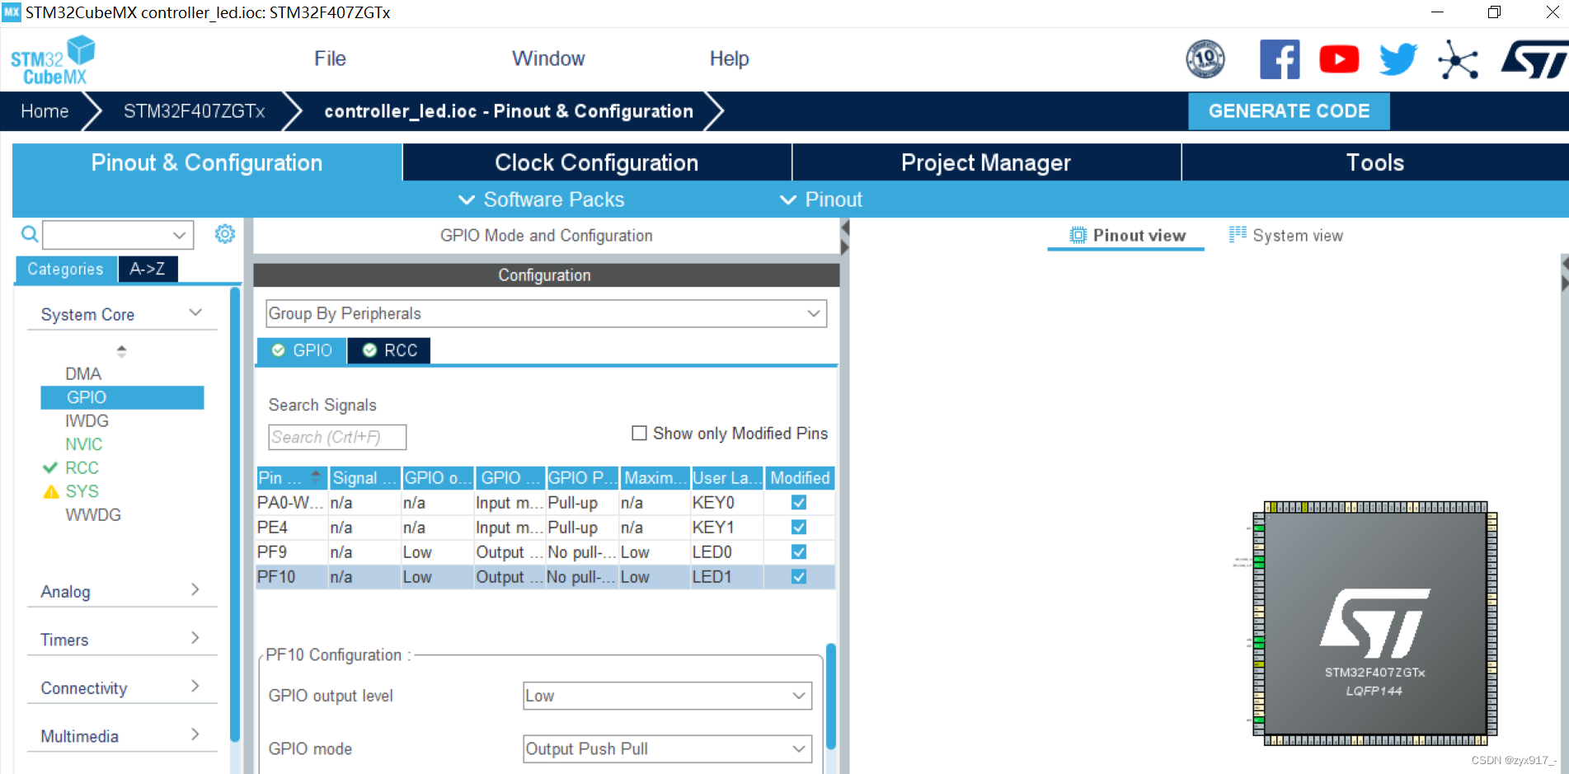
Task: Click the PF10 configuration vertical scrollbar
Action: click(831, 697)
